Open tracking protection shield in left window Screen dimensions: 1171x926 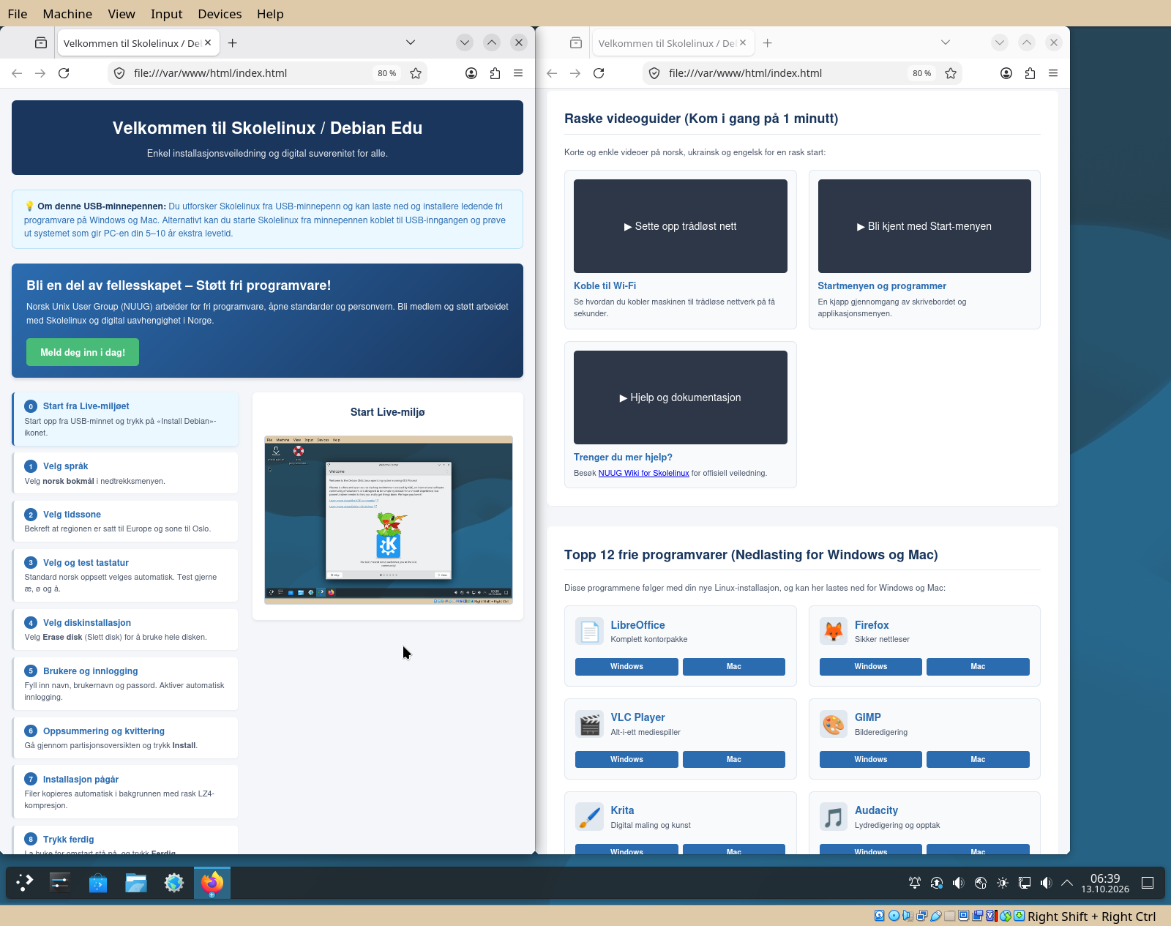[x=119, y=73]
